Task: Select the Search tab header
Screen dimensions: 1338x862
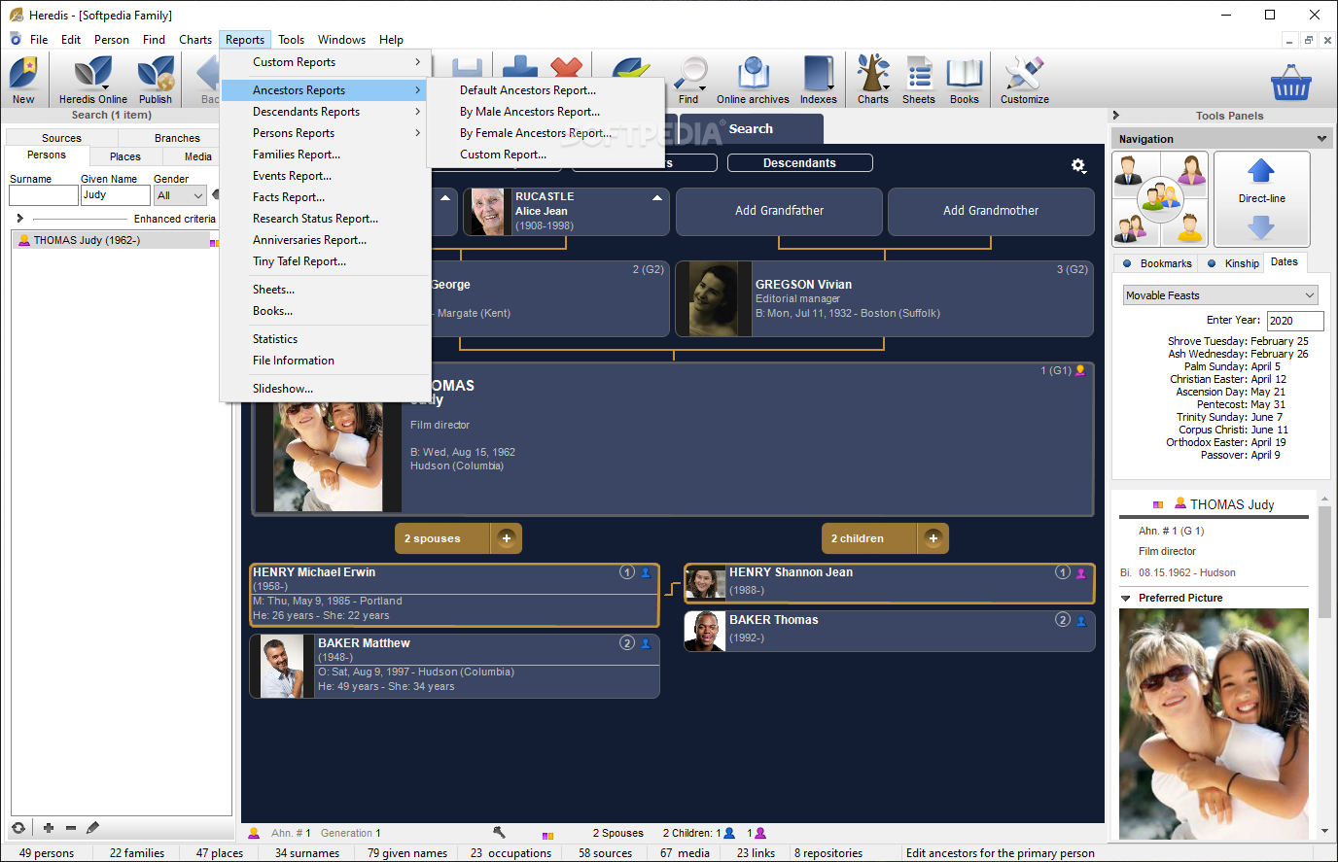Action: [x=751, y=129]
